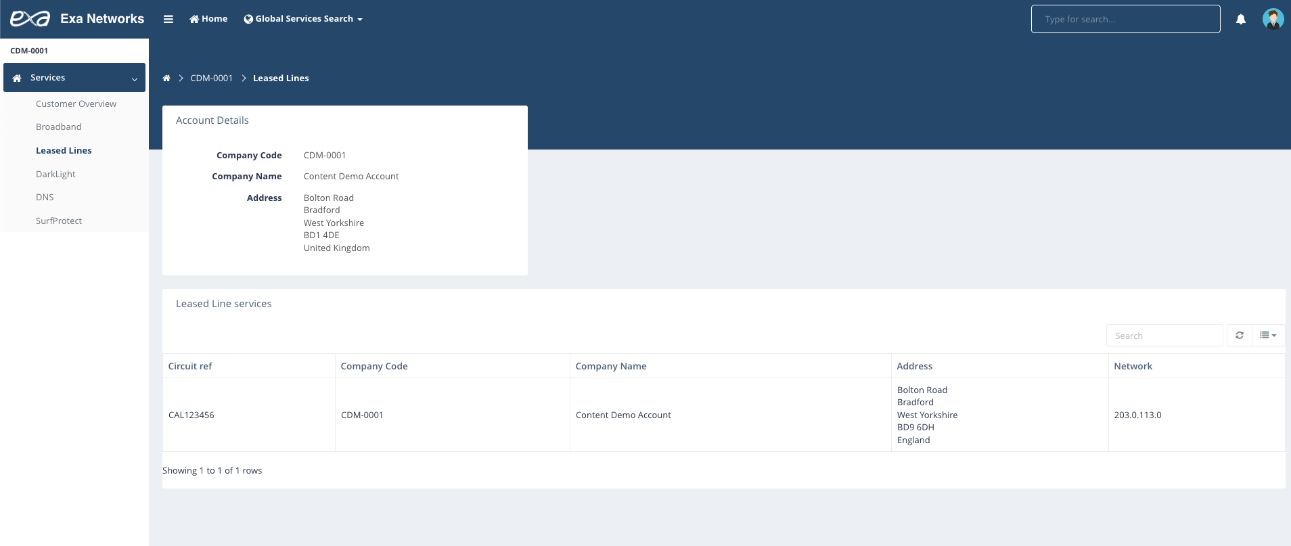
Task: Open the user avatar profile menu
Action: pos(1273,19)
